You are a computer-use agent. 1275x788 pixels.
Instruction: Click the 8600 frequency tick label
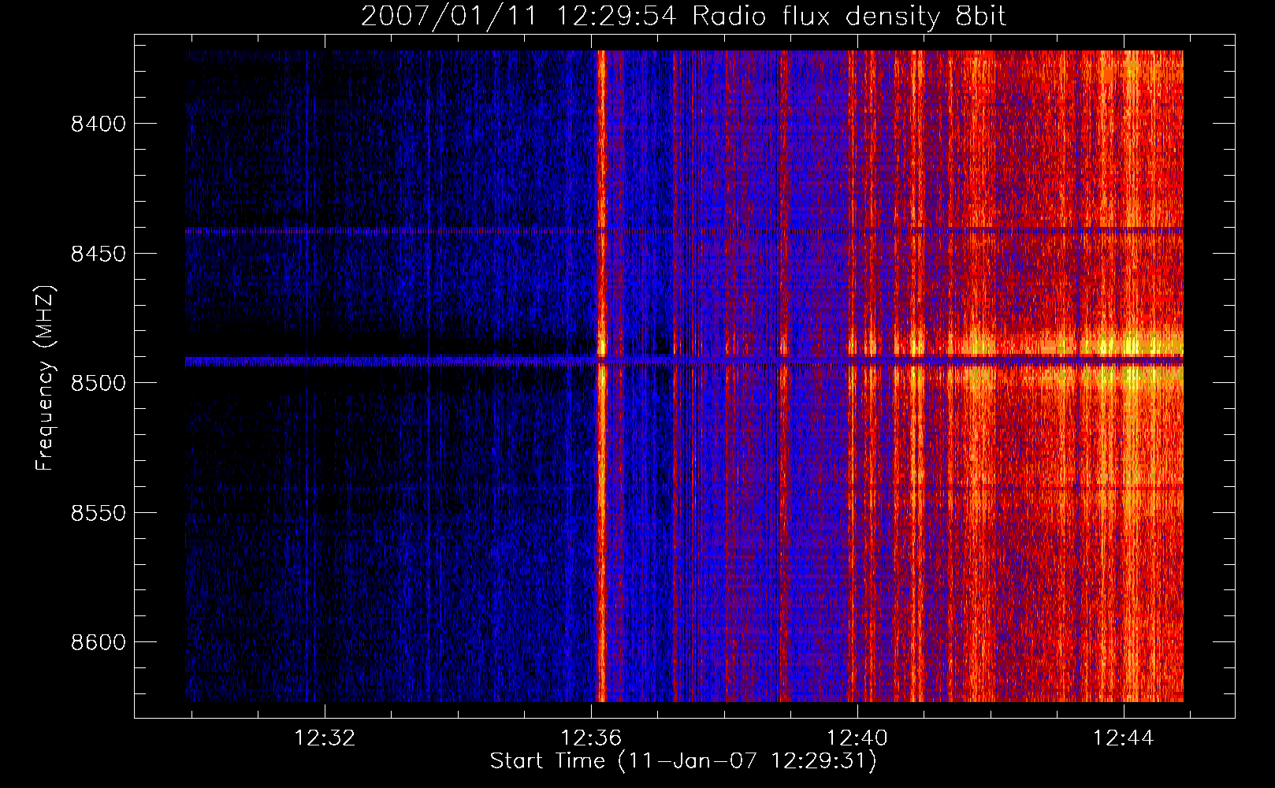[x=99, y=642]
